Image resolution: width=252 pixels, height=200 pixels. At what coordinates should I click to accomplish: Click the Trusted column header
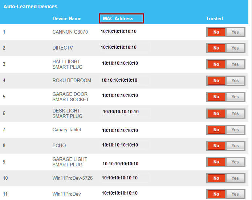214,18
